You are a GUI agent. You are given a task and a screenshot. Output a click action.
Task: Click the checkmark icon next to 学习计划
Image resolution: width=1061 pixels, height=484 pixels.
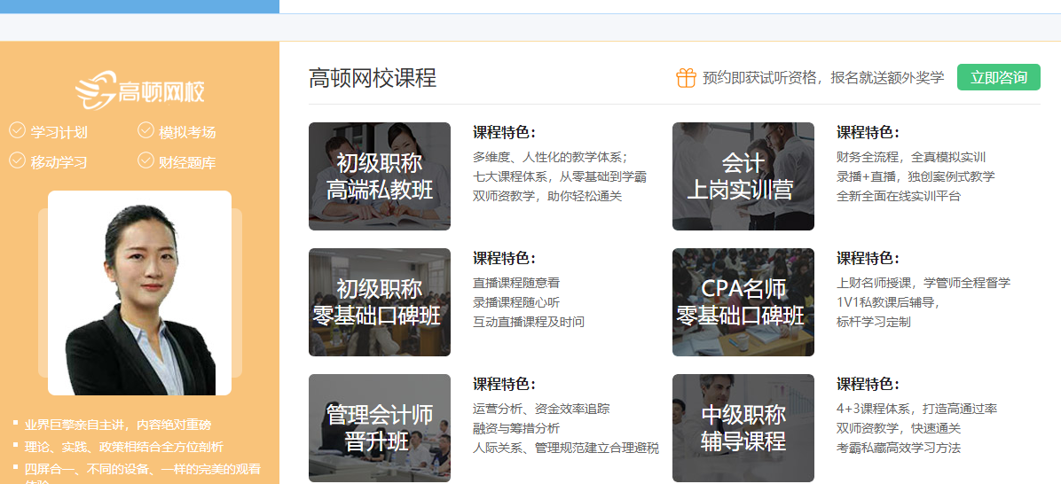tap(17, 131)
